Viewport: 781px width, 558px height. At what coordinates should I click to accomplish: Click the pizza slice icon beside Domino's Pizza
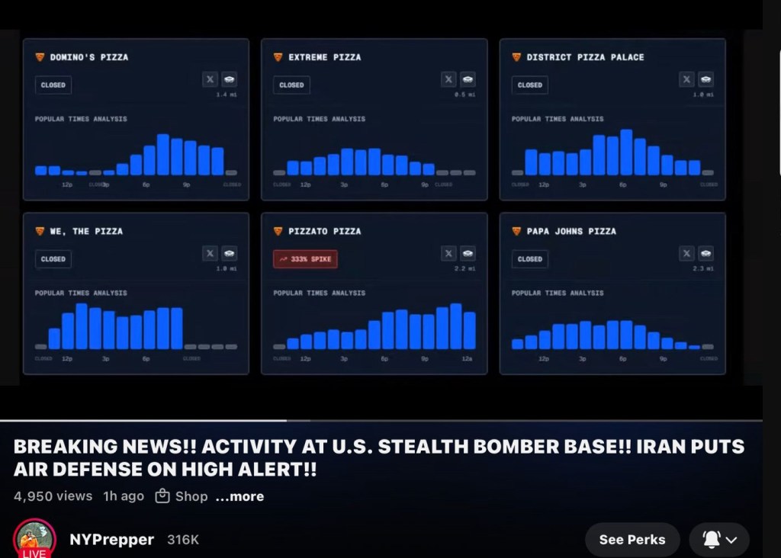pyautogui.click(x=40, y=57)
